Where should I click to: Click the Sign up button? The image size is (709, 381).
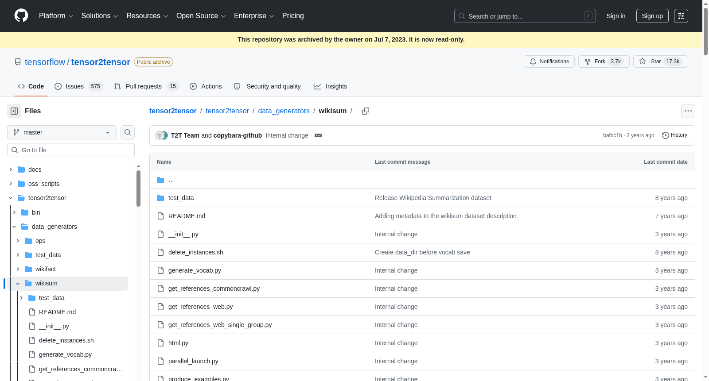coord(652,16)
